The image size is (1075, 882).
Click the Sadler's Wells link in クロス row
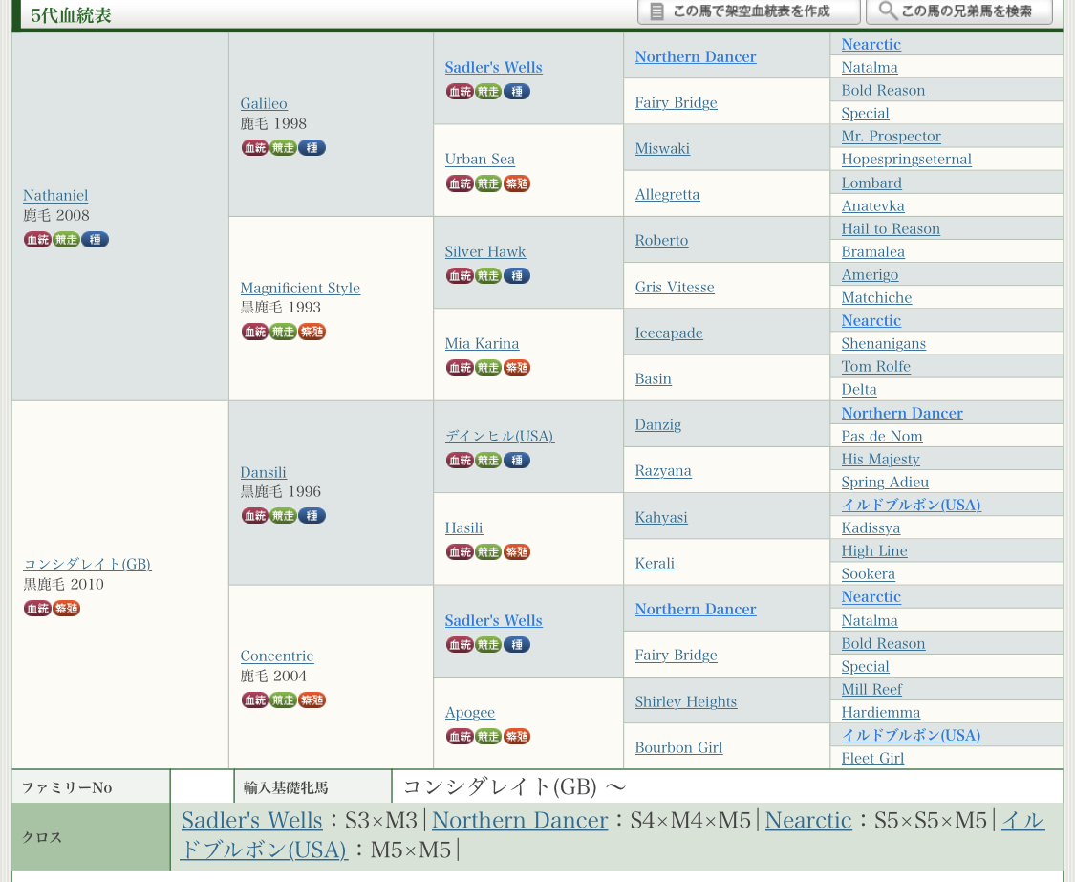pyautogui.click(x=252, y=820)
